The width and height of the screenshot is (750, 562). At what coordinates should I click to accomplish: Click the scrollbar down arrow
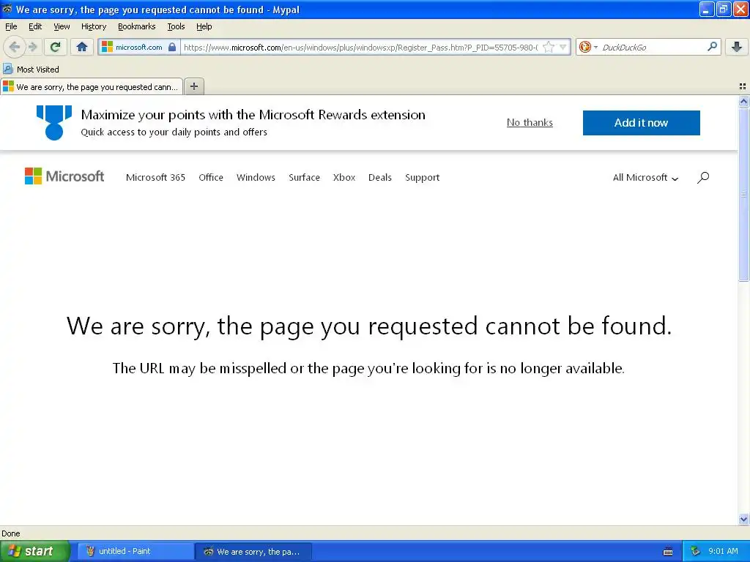click(743, 519)
